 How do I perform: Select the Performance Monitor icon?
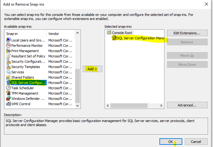click(8, 46)
